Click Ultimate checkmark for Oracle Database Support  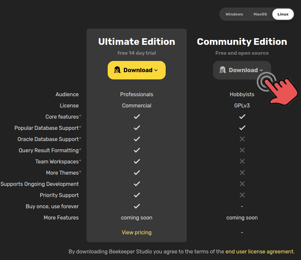137,139
